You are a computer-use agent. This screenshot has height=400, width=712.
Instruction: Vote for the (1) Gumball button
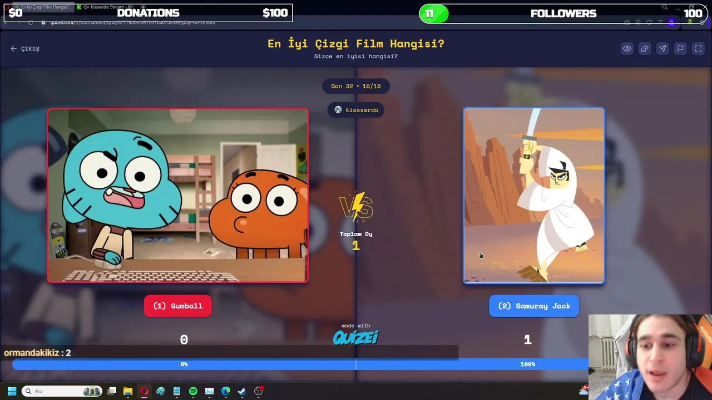click(178, 306)
